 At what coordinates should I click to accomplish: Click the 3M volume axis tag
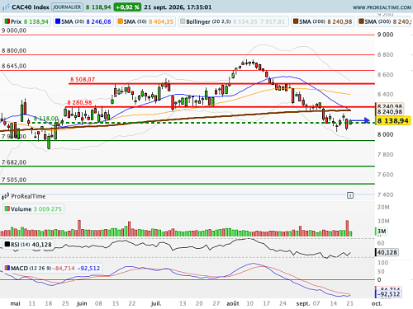[382, 232]
